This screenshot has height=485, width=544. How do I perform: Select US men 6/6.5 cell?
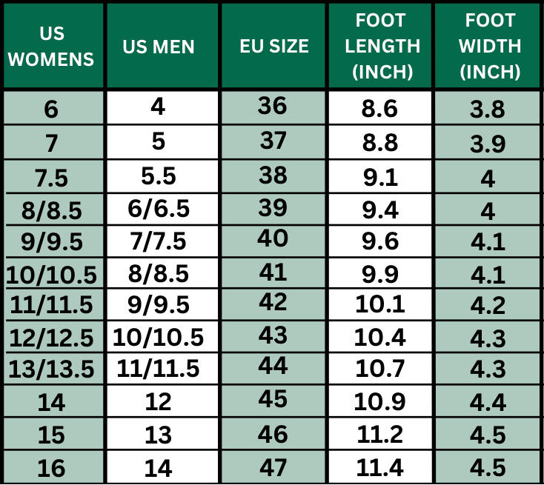tap(159, 209)
